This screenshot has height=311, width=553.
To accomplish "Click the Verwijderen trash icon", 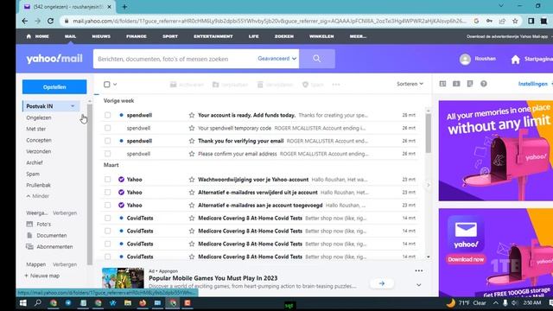I will pos(260,85).
